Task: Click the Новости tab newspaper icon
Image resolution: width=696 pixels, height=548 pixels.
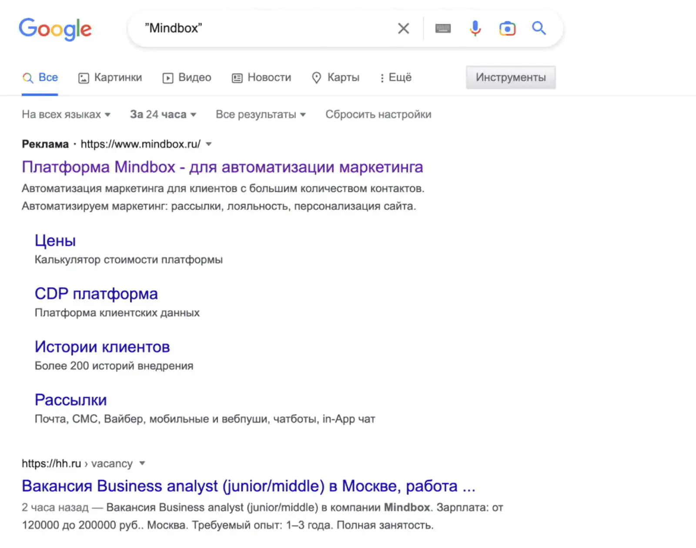Action: tap(237, 78)
